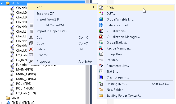Click the Class Diagram icon
The height and width of the screenshot is (104, 176).
pos(101,77)
